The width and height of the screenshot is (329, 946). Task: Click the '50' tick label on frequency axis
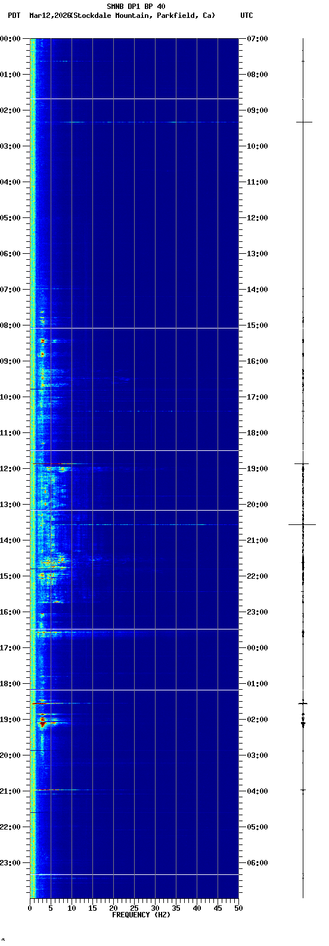pyautogui.click(x=238, y=908)
